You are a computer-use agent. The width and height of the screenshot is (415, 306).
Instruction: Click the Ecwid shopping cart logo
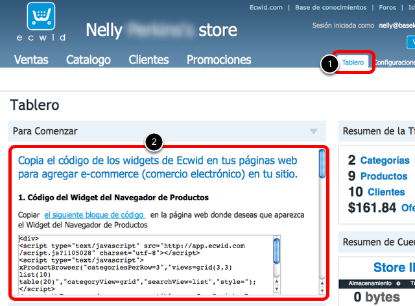coord(44,21)
